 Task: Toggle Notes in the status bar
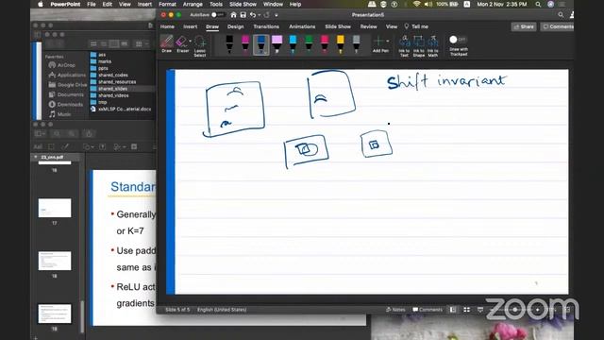[x=395, y=310]
